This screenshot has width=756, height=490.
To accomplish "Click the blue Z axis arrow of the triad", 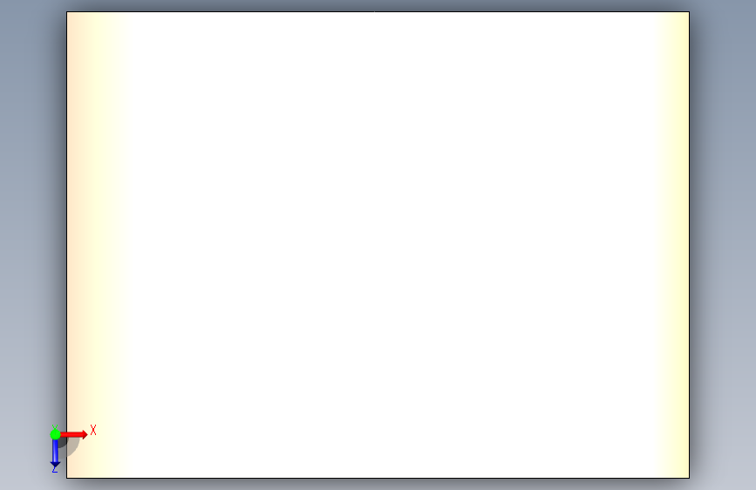I will 55,452.
